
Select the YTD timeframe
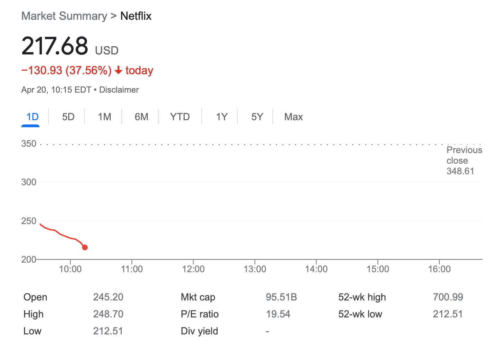pos(180,117)
